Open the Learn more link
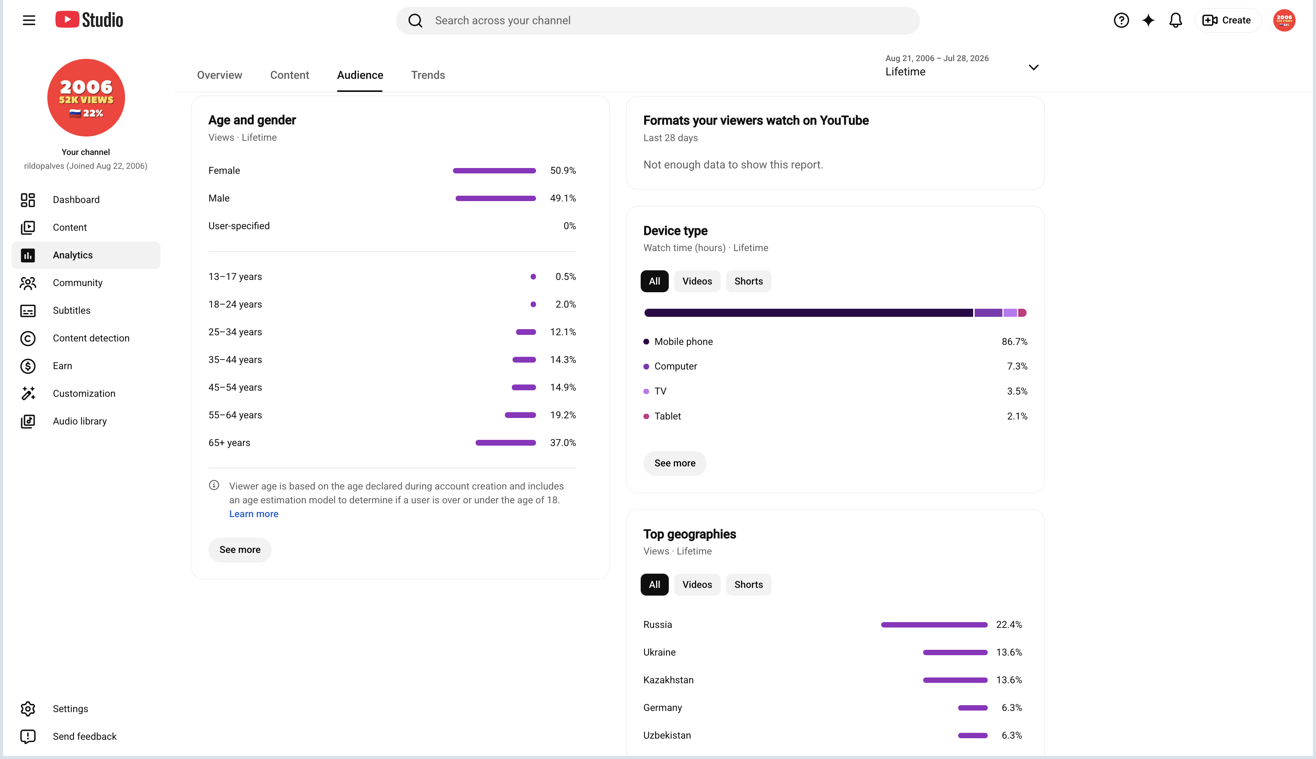 pyautogui.click(x=254, y=514)
